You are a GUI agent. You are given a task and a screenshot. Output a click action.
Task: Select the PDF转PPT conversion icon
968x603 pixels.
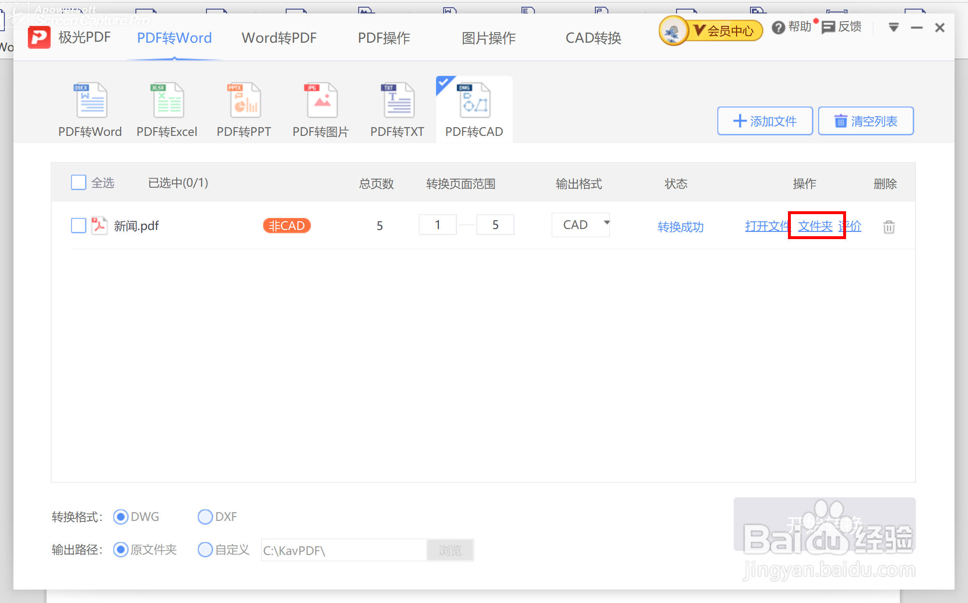(244, 100)
